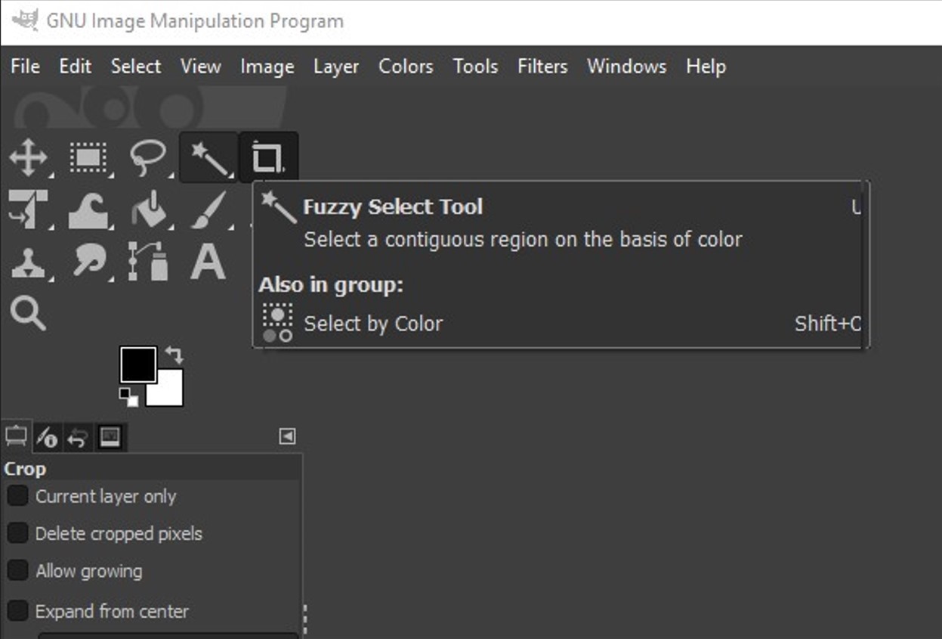This screenshot has height=639, width=942.
Task: Select the Warp Transform tool
Action: coord(88,209)
